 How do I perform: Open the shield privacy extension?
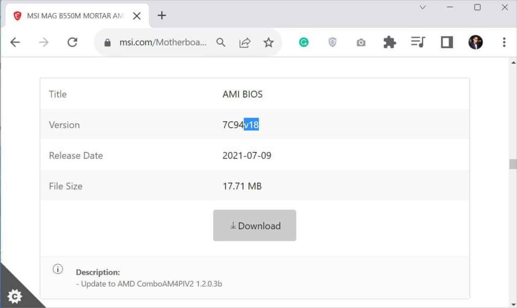pyautogui.click(x=332, y=42)
